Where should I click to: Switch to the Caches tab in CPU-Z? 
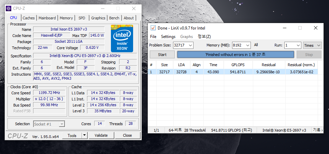[29, 18]
